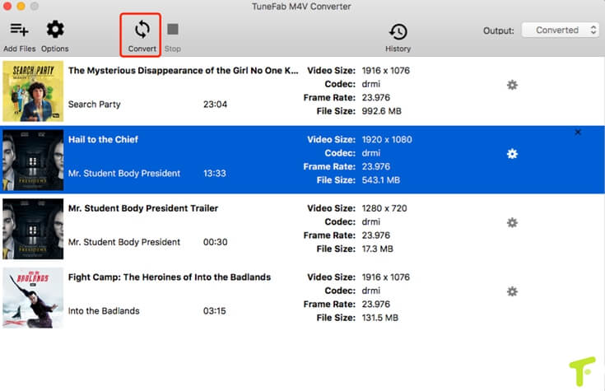Click the 03:15 duration
This screenshot has width=605, height=391.
coord(214,310)
